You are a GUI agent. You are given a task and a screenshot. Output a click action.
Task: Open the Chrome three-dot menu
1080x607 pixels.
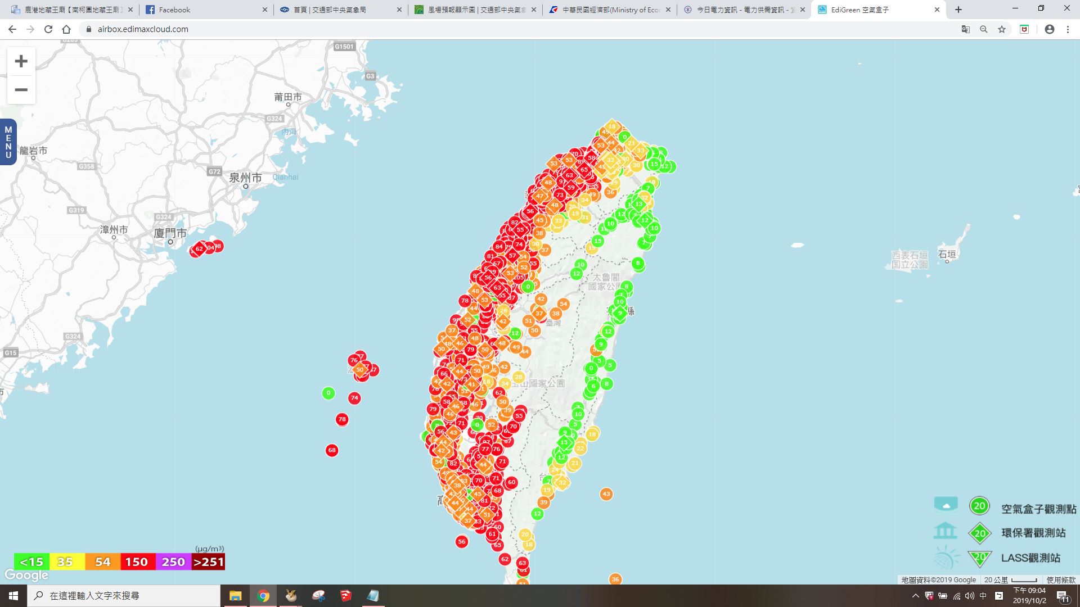coord(1068,29)
